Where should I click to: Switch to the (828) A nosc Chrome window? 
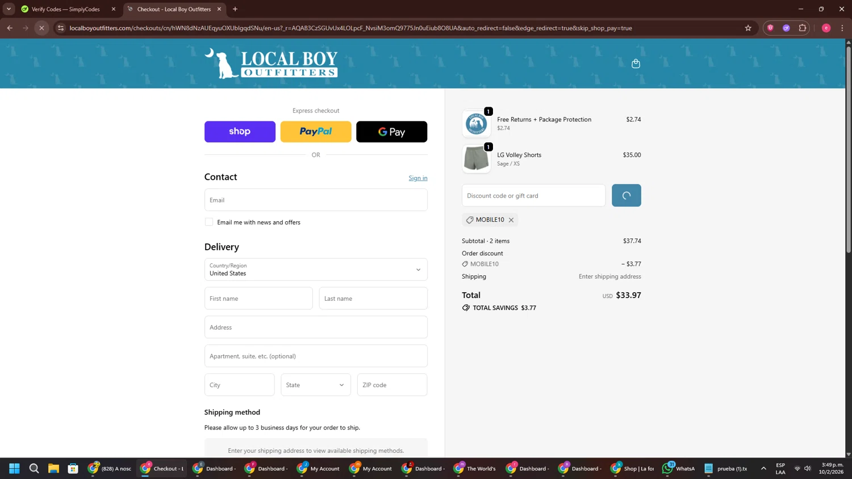(x=110, y=468)
